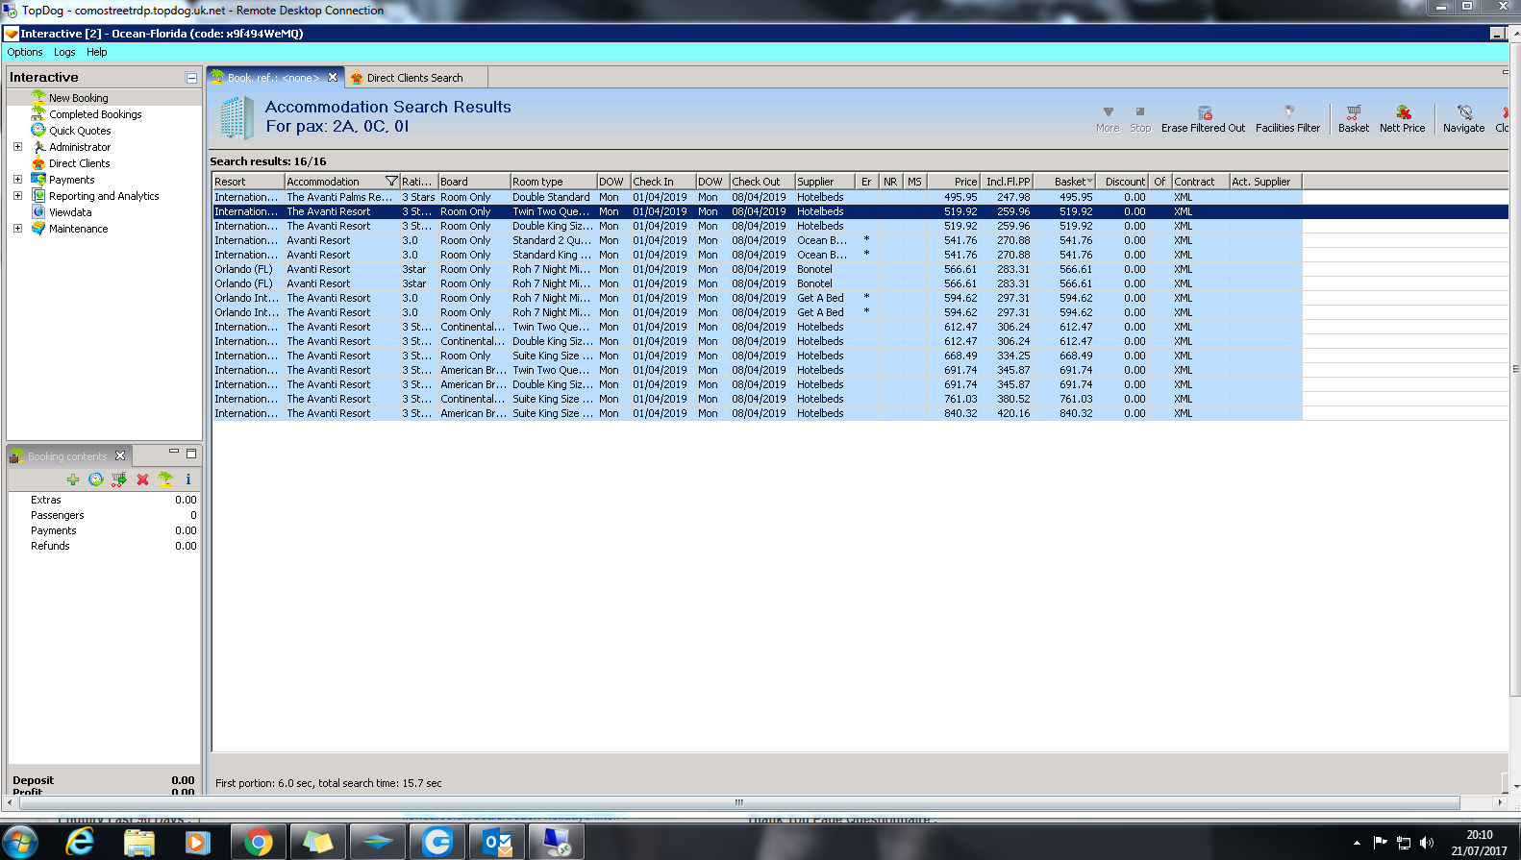Click the Viewdata globe icon

tap(38, 212)
